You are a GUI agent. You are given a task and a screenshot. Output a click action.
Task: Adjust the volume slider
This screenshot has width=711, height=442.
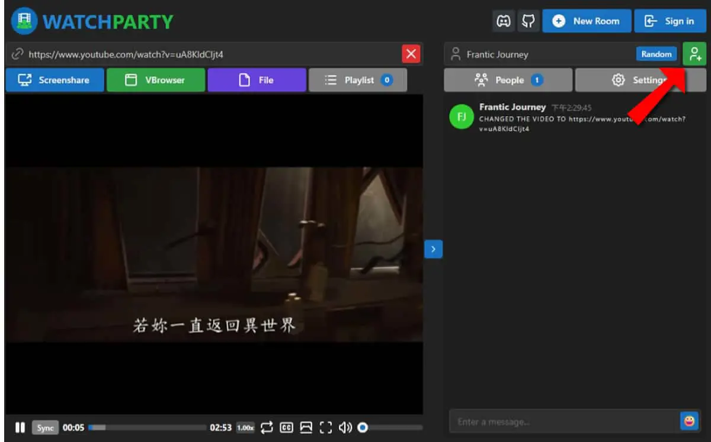tap(391, 427)
